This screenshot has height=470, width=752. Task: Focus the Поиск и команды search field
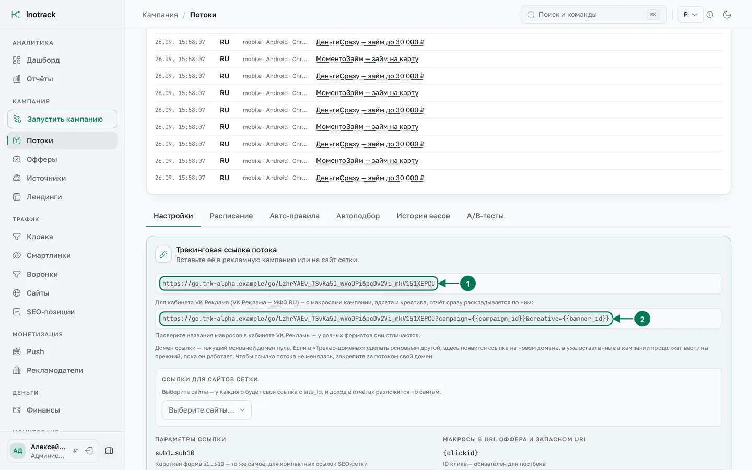coord(594,15)
